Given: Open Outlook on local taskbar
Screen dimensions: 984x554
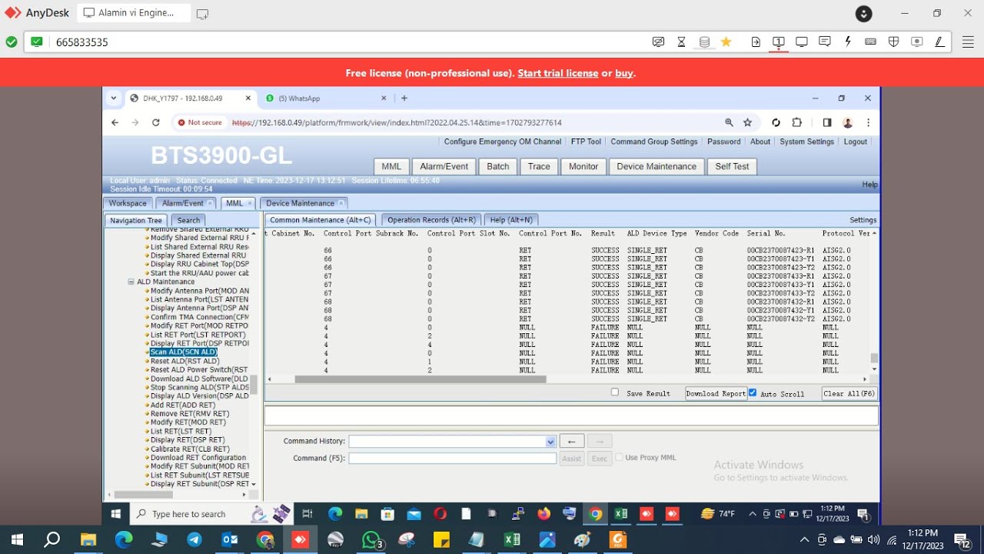Looking at the screenshot, I should 230,540.
